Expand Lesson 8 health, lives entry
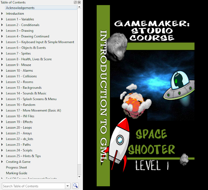208x190 pixels. (2, 59)
